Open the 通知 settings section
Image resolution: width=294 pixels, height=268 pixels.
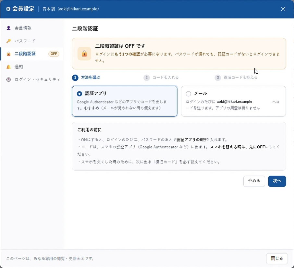click(32, 67)
